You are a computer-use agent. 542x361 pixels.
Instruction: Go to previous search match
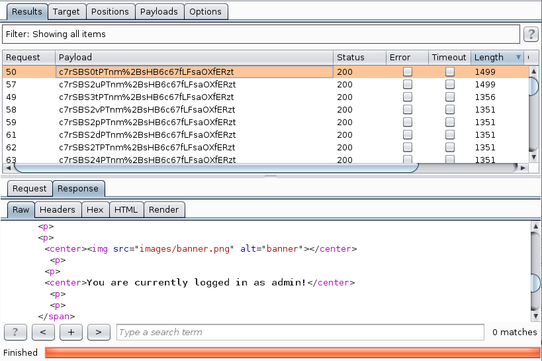click(x=43, y=333)
